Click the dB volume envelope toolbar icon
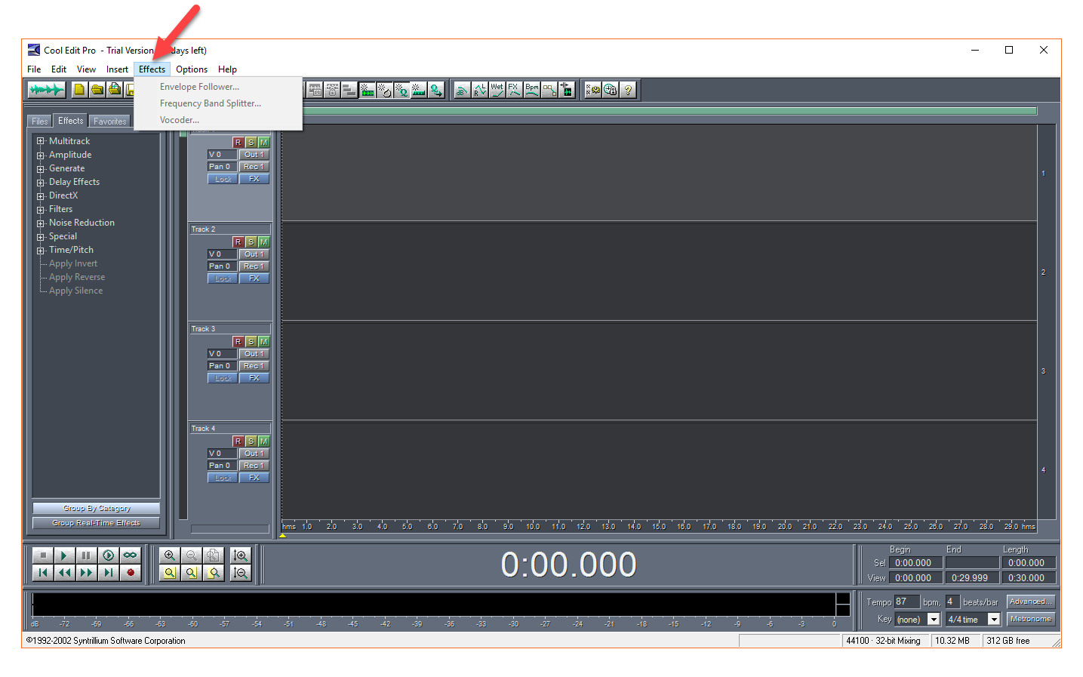This screenshot has width=1083, height=677. [x=462, y=90]
